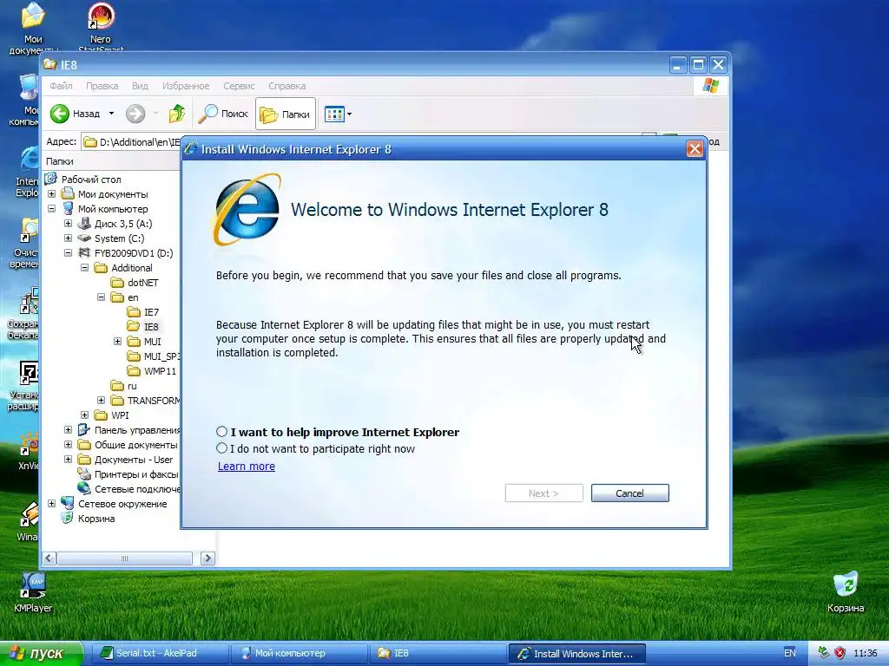The image size is (889, 666).
Task: Open the Справка menu
Action: click(286, 86)
